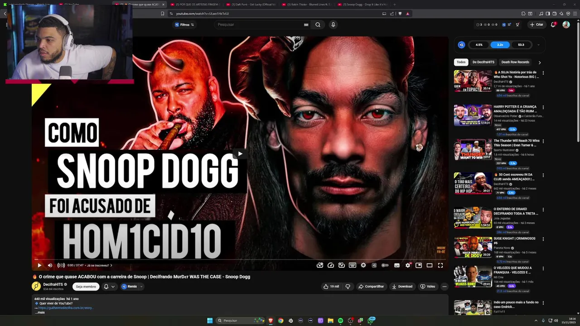Click the virtual keyboard icon in search box

[306, 24]
